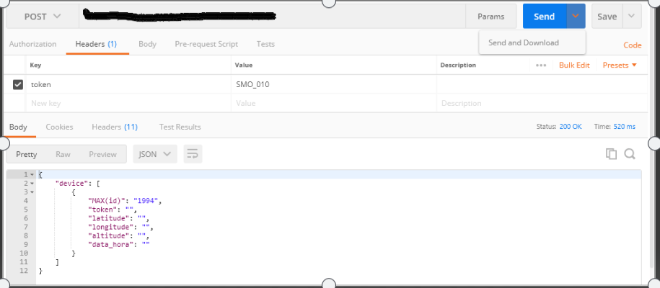Open the JSON format dropdown

[155, 154]
